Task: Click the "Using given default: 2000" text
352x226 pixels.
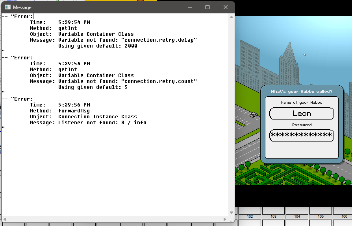Action: [98, 46]
